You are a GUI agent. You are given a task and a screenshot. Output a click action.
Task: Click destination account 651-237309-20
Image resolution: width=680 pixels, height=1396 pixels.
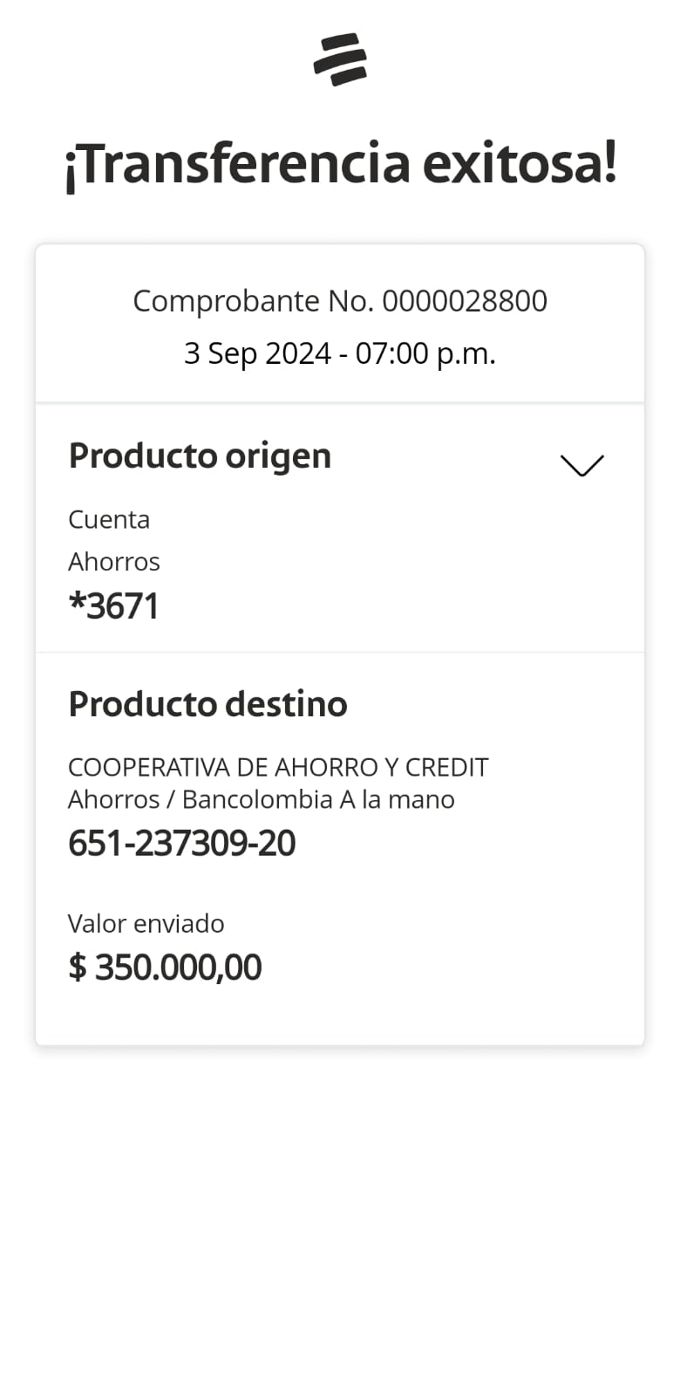(x=181, y=844)
